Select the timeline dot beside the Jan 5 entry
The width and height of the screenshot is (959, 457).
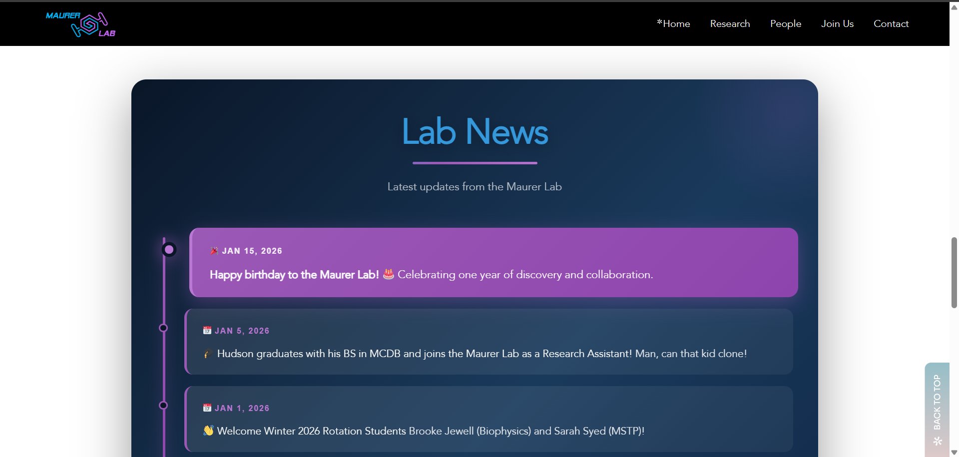point(163,328)
